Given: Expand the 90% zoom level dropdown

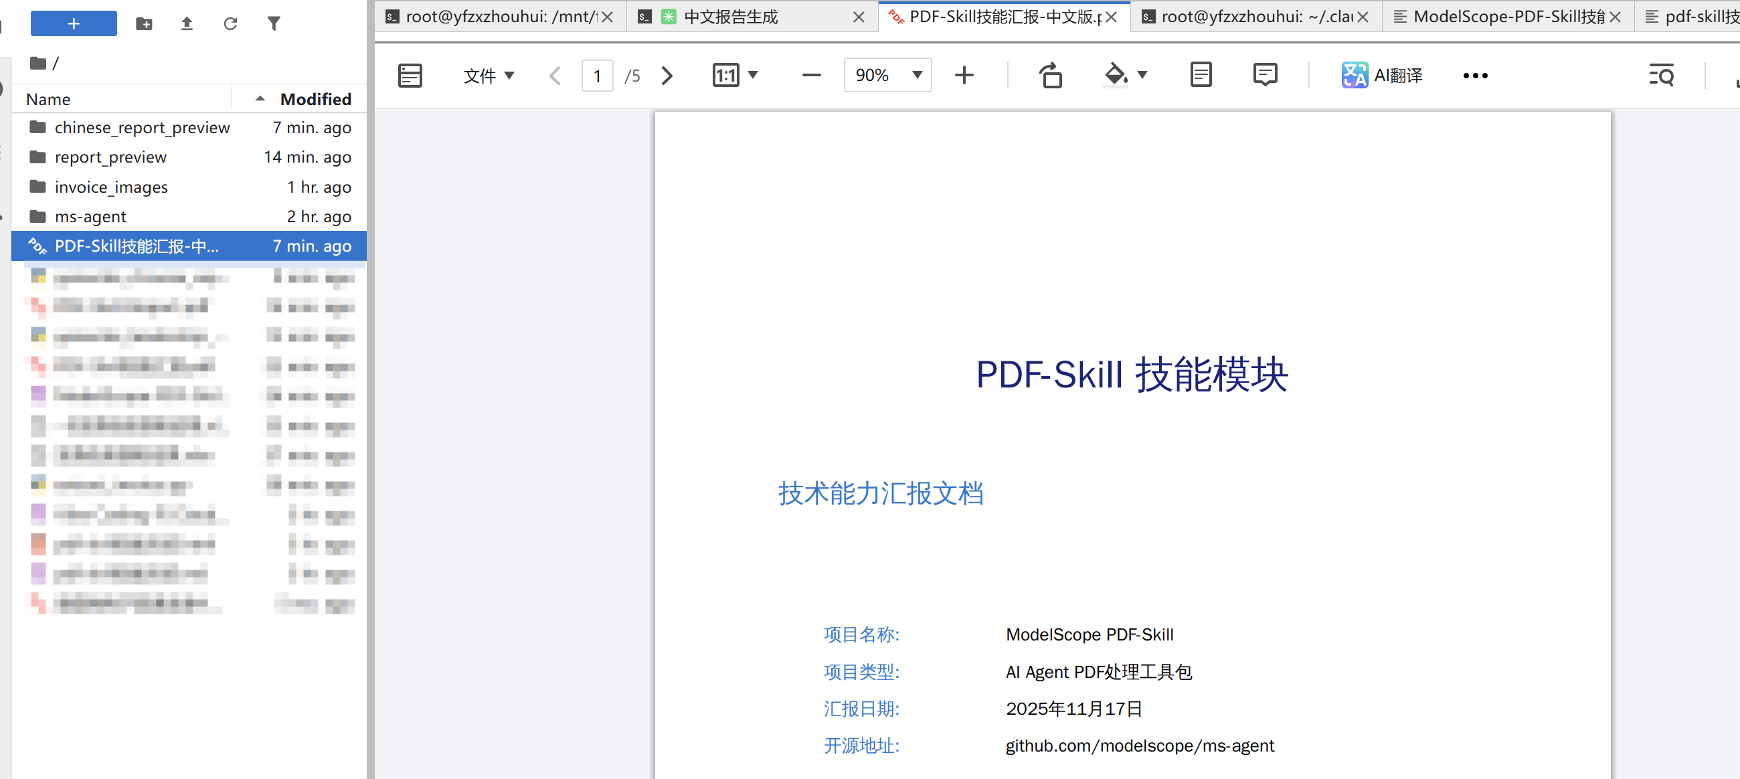Looking at the screenshot, I should click(917, 75).
